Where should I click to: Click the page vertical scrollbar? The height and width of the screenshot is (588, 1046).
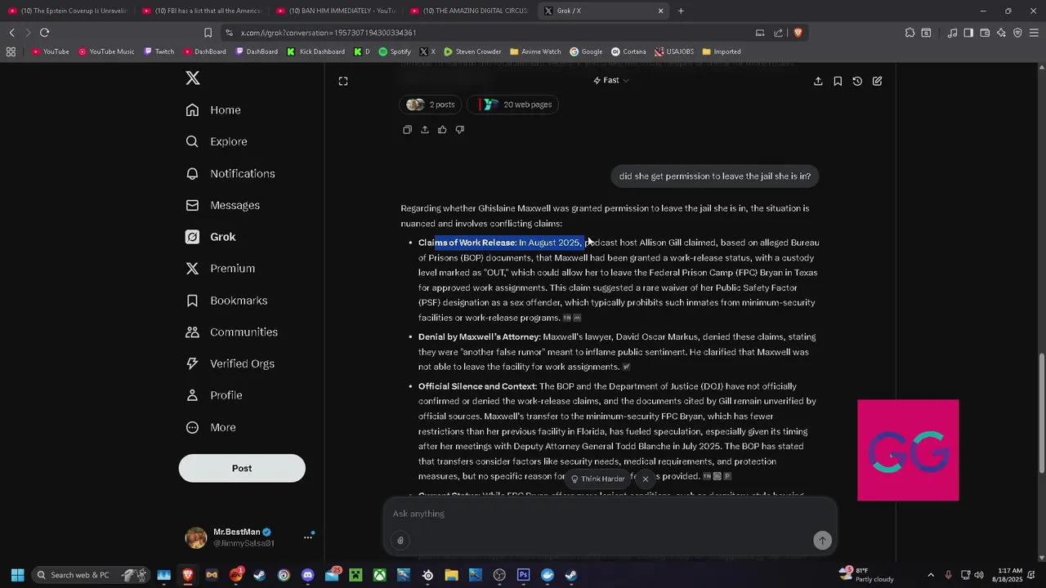click(1041, 414)
